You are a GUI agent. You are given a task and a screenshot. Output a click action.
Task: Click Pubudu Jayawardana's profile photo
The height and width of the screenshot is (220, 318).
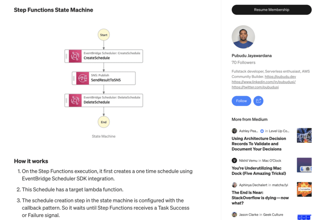(x=243, y=37)
